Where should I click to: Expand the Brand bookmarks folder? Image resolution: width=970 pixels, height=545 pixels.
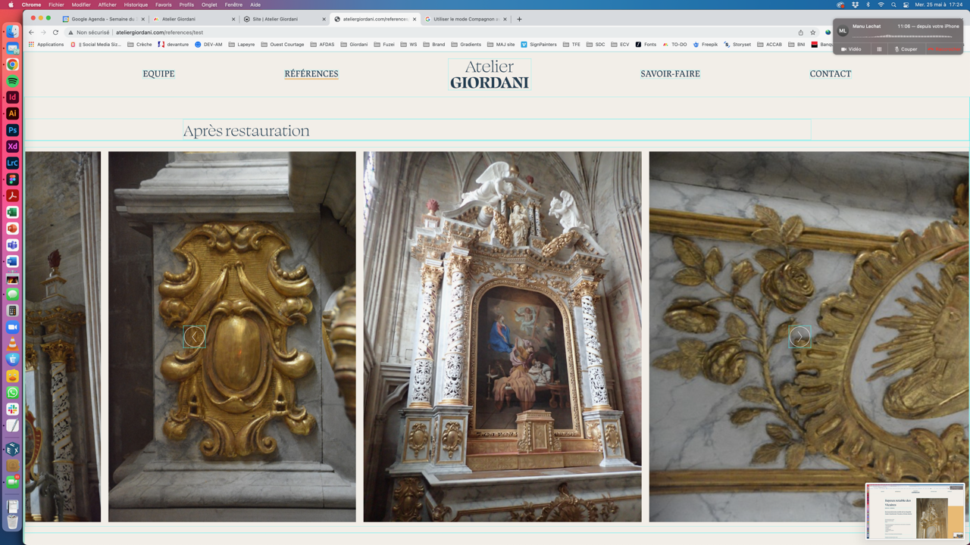point(434,45)
